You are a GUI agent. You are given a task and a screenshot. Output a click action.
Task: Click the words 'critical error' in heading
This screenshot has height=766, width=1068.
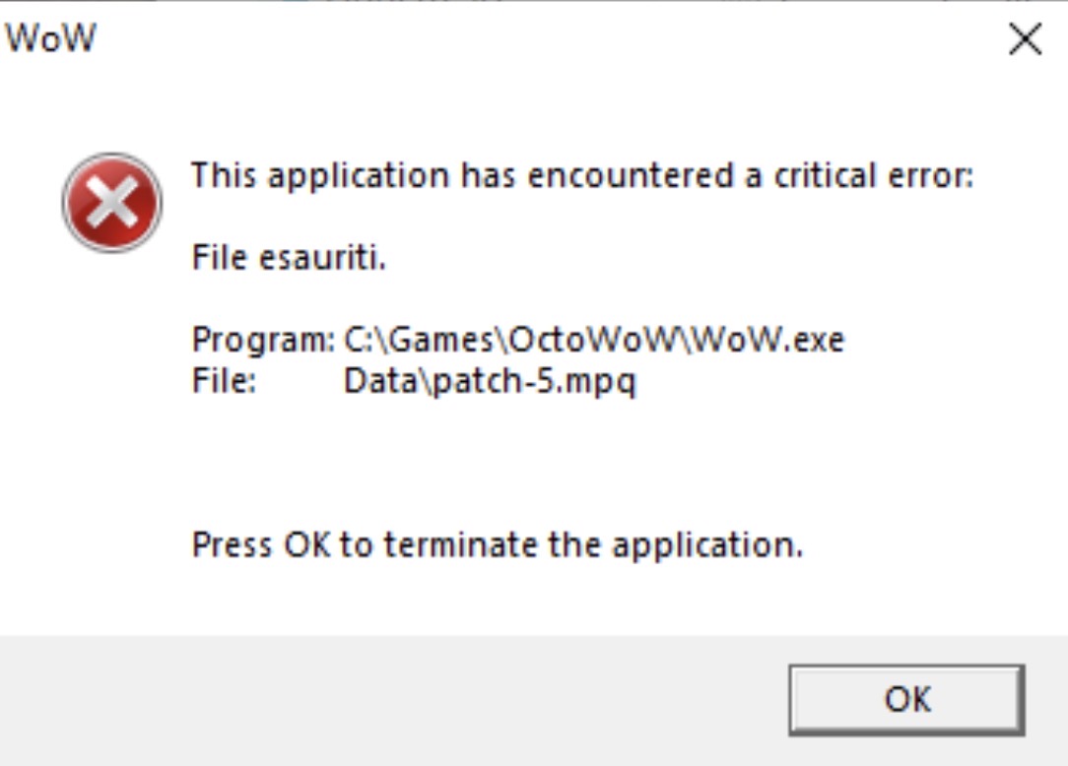click(x=873, y=176)
